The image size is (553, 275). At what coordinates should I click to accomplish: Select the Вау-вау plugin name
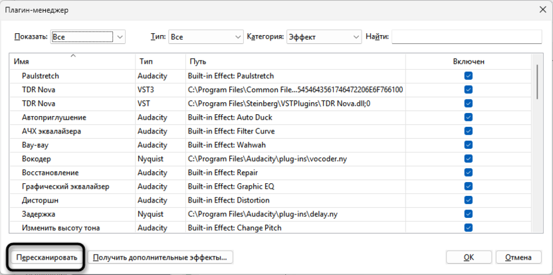pos(37,145)
